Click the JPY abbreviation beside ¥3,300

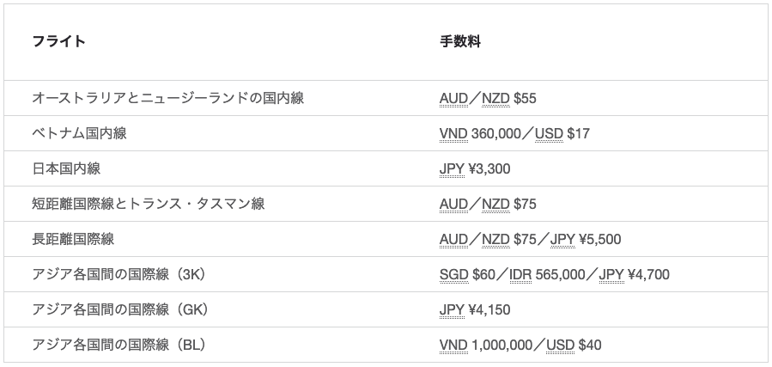coord(453,168)
